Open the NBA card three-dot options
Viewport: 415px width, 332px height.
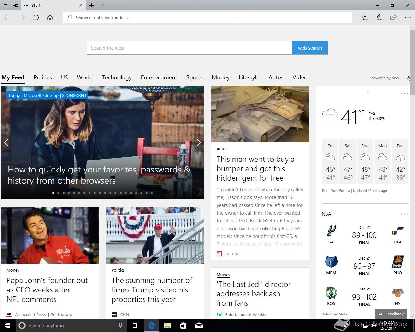coord(405,214)
